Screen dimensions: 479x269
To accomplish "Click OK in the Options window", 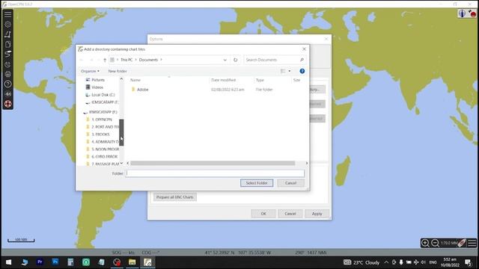I will (x=263, y=214).
